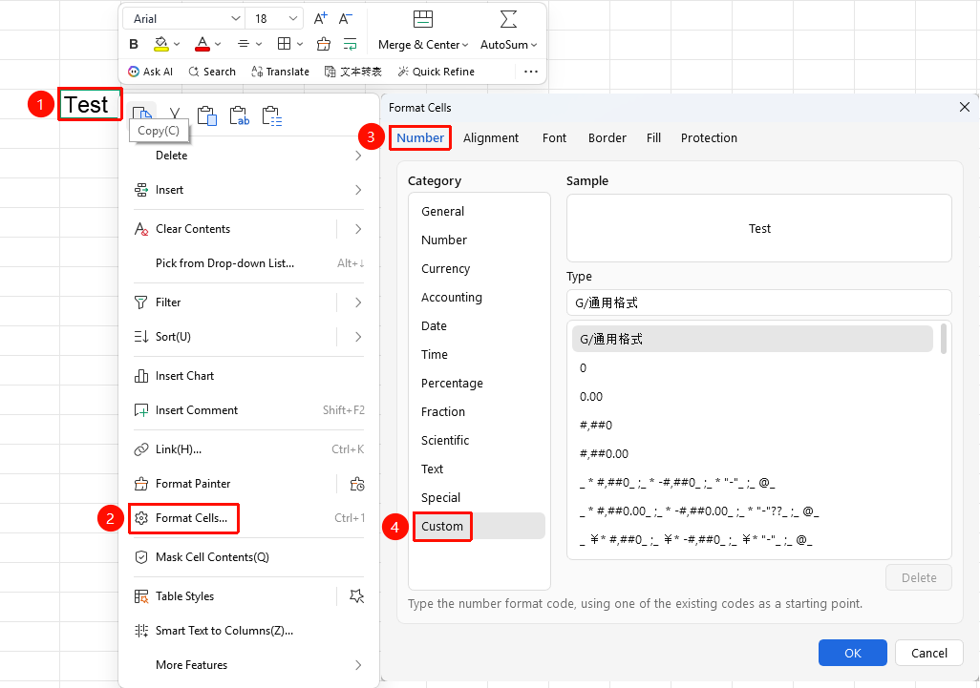Click the paste as text icon

click(240, 116)
